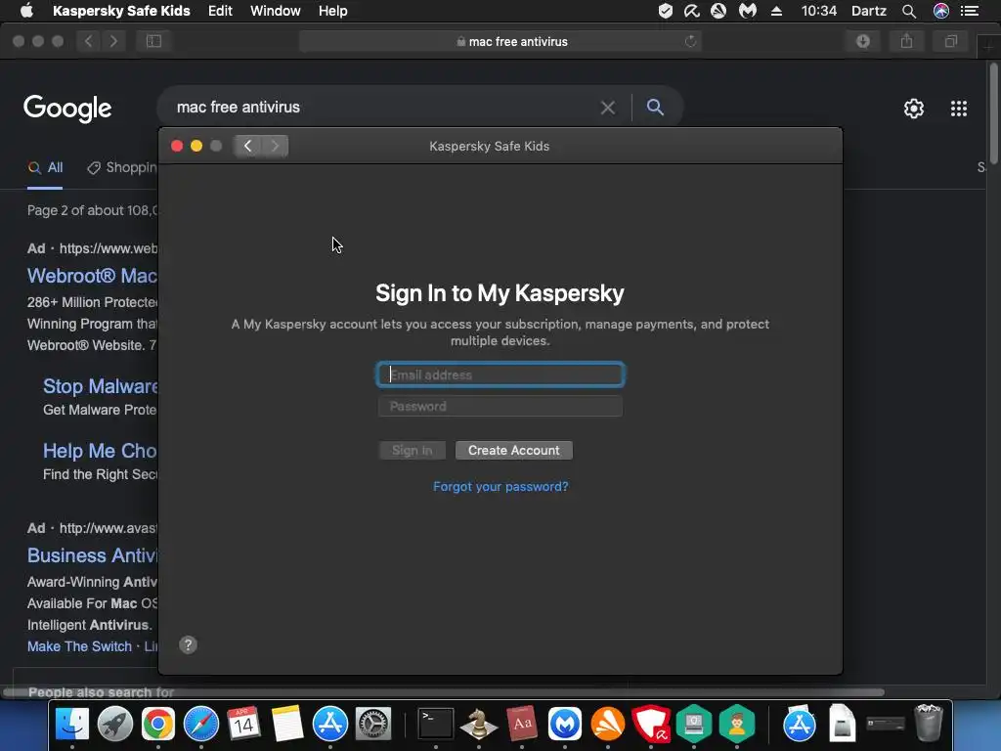Screen dimensions: 1001x751
Task: Open Trash in the Dock
Action: point(929,724)
